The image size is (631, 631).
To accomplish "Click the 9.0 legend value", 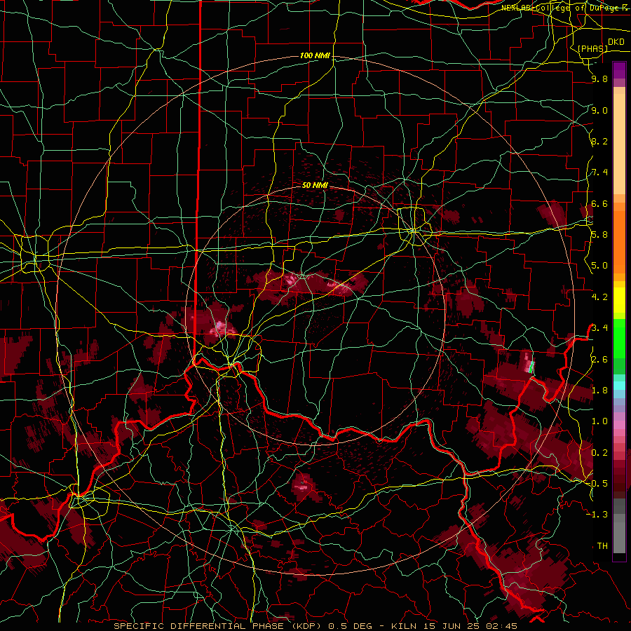I will pos(599,110).
